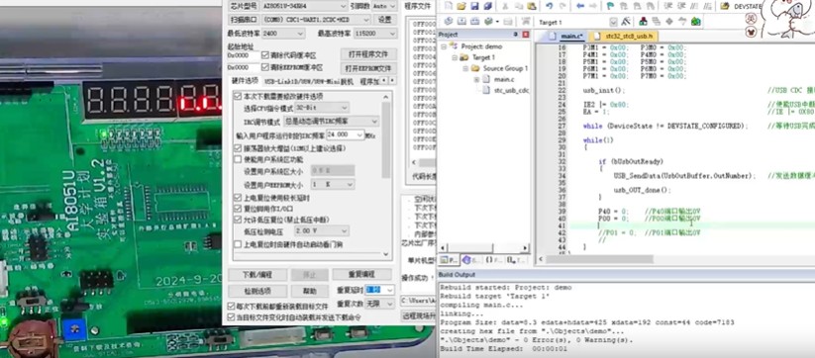The height and width of the screenshot is (358, 815).
Task: Open the IRC调节模式 dropdown
Action: coord(331,121)
